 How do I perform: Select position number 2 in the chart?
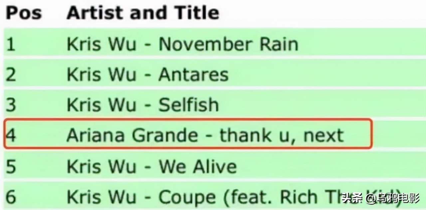click(11, 74)
